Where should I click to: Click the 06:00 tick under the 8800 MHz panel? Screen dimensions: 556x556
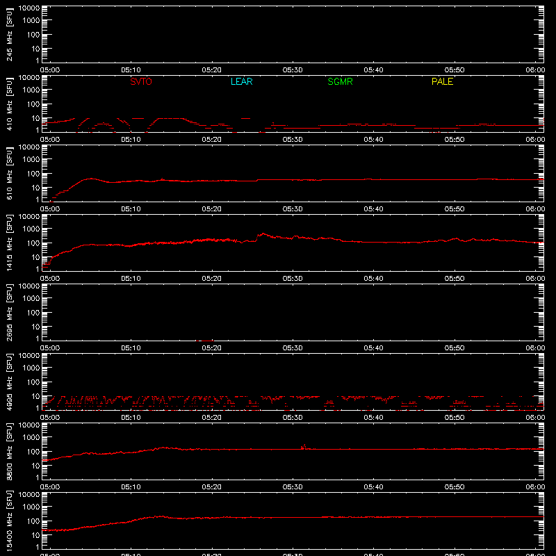(x=535, y=487)
